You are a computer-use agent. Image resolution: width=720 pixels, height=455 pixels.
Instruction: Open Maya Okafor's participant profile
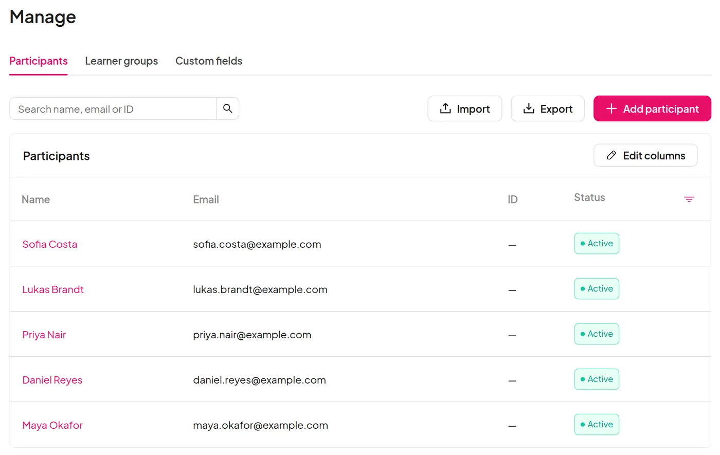[x=52, y=425]
